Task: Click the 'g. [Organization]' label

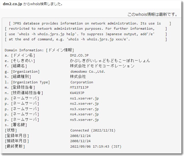Action: tap(22, 72)
